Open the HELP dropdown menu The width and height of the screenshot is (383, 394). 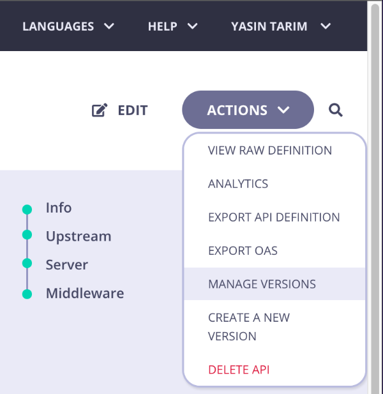point(172,26)
